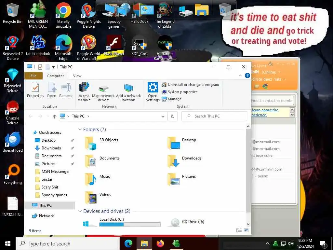Screen dimensions: 333x250
Task: Open the 'doesnt load' Thunderbird shortcut
Action: coord(13,142)
